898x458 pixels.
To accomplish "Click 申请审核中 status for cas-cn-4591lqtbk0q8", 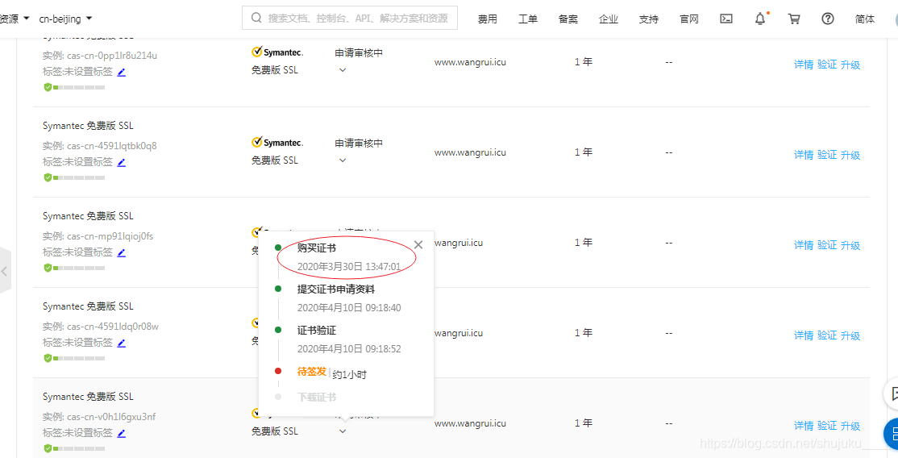I will [359, 144].
